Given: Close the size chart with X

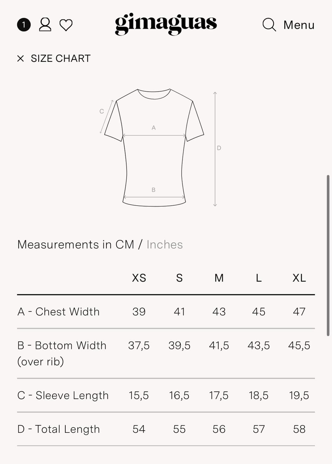Looking at the screenshot, I should point(20,58).
